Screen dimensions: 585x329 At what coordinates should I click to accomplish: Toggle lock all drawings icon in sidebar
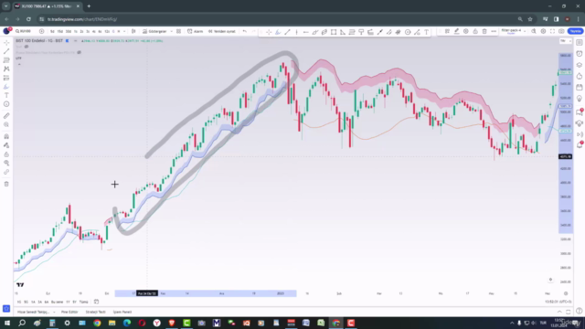(x=6, y=154)
